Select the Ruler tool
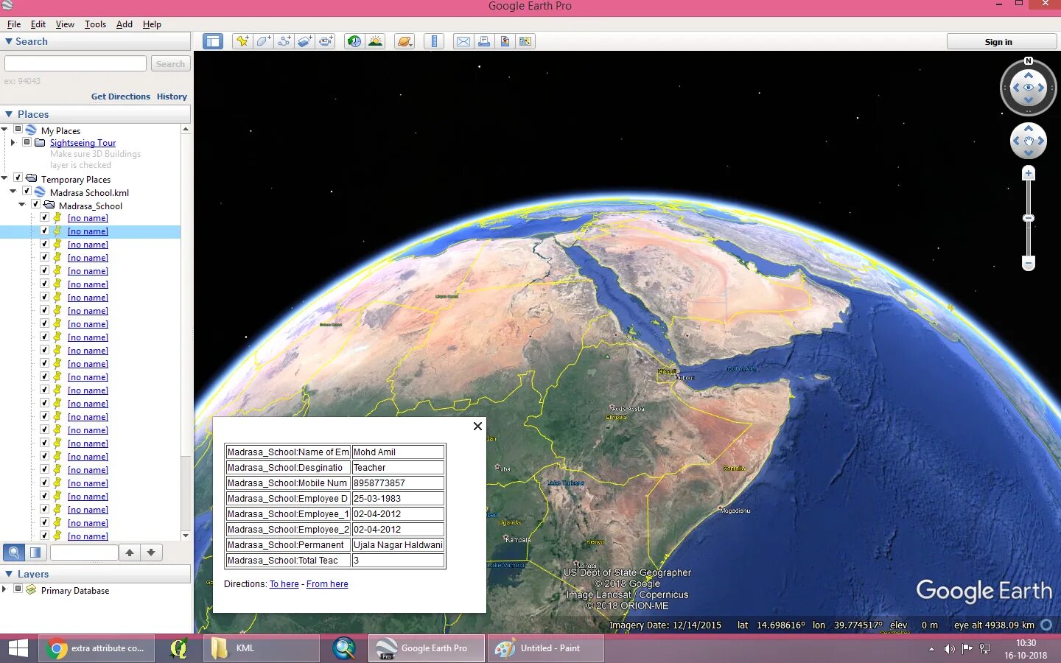The height and width of the screenshot is (663, 1061). pyautogui.click(x=434, y=41)
